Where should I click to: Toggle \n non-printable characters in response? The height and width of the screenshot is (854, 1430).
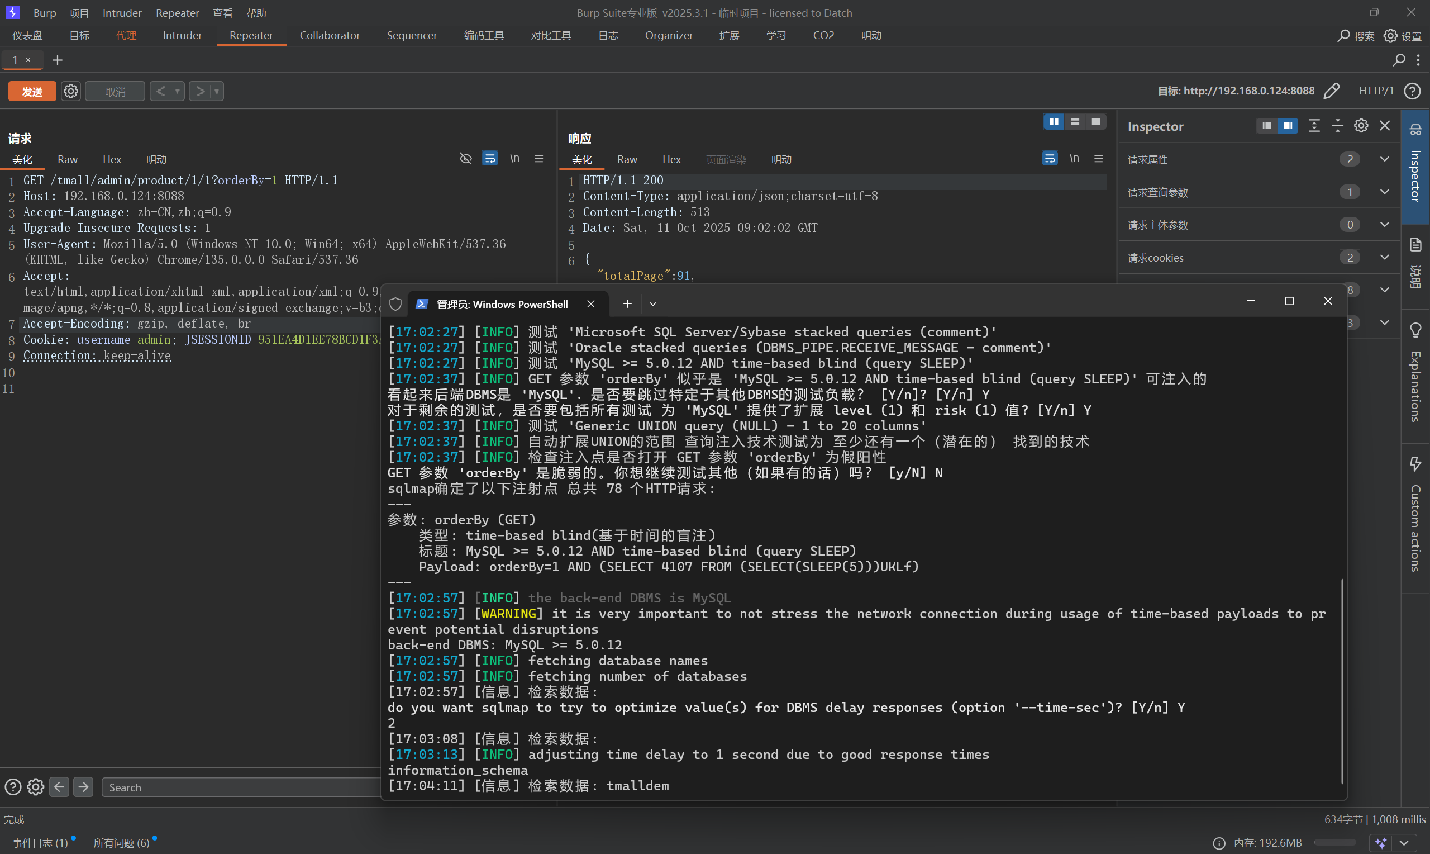click(x=1074, y=158)
